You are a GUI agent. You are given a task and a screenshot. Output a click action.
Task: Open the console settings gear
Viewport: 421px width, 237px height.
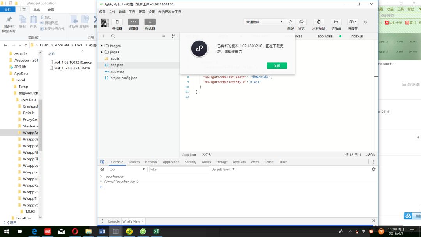point(373,169)
